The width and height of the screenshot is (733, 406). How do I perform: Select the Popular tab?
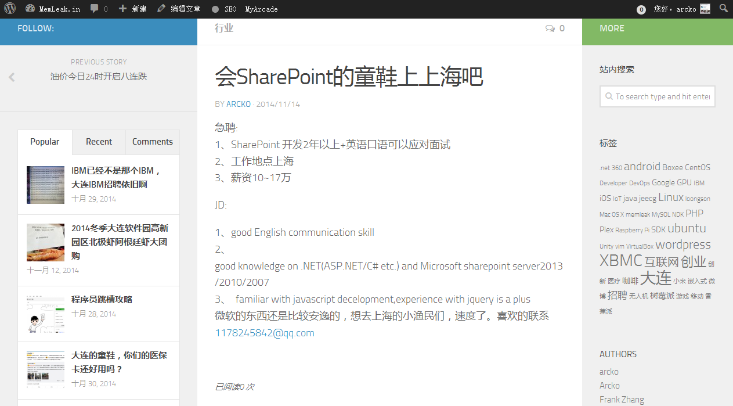point(45,142)
